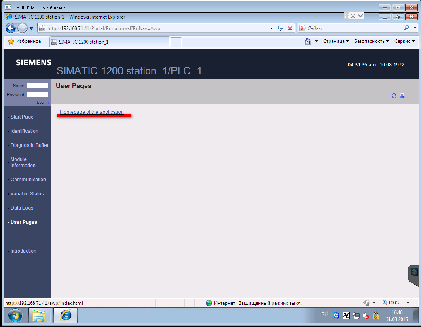Viewport: 421px width, 327px height.
Task: Click the browser Back arrow button
Action: tap(11, 28)
